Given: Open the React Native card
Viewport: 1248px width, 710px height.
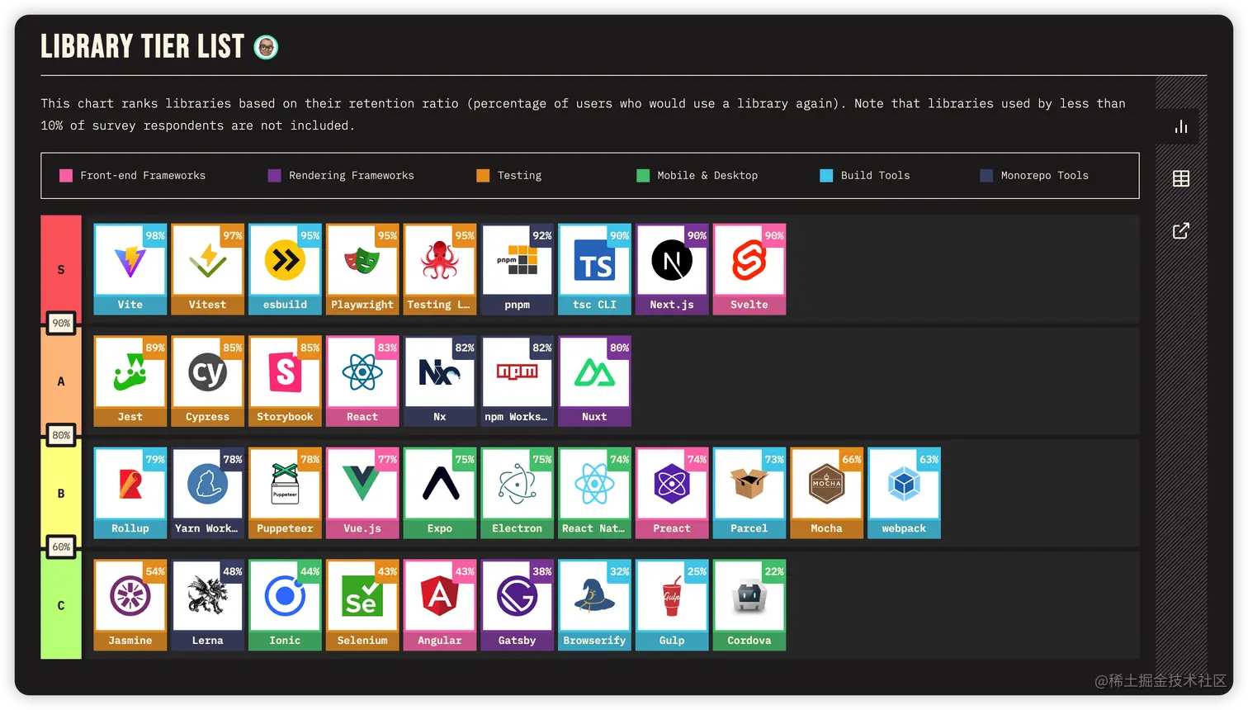Looking at the screenshot, I should (594, 493).
